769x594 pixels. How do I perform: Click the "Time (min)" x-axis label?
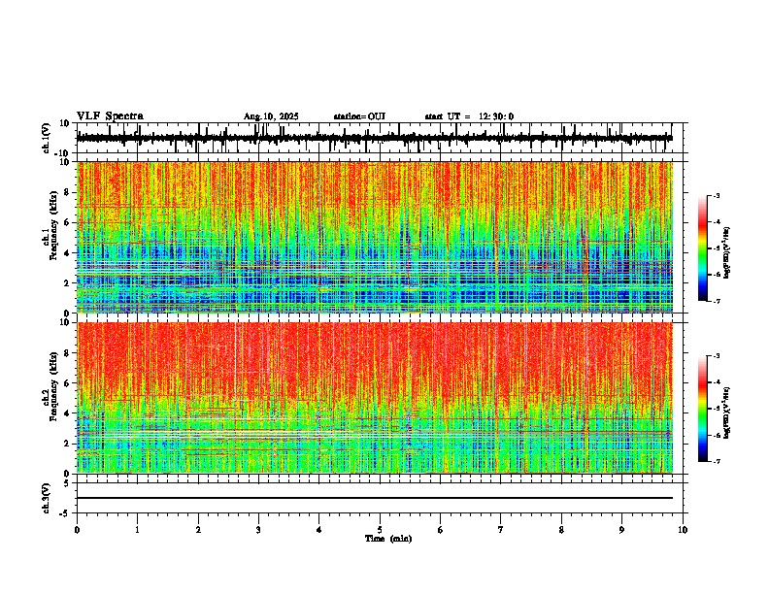click(x=388, y=539)
